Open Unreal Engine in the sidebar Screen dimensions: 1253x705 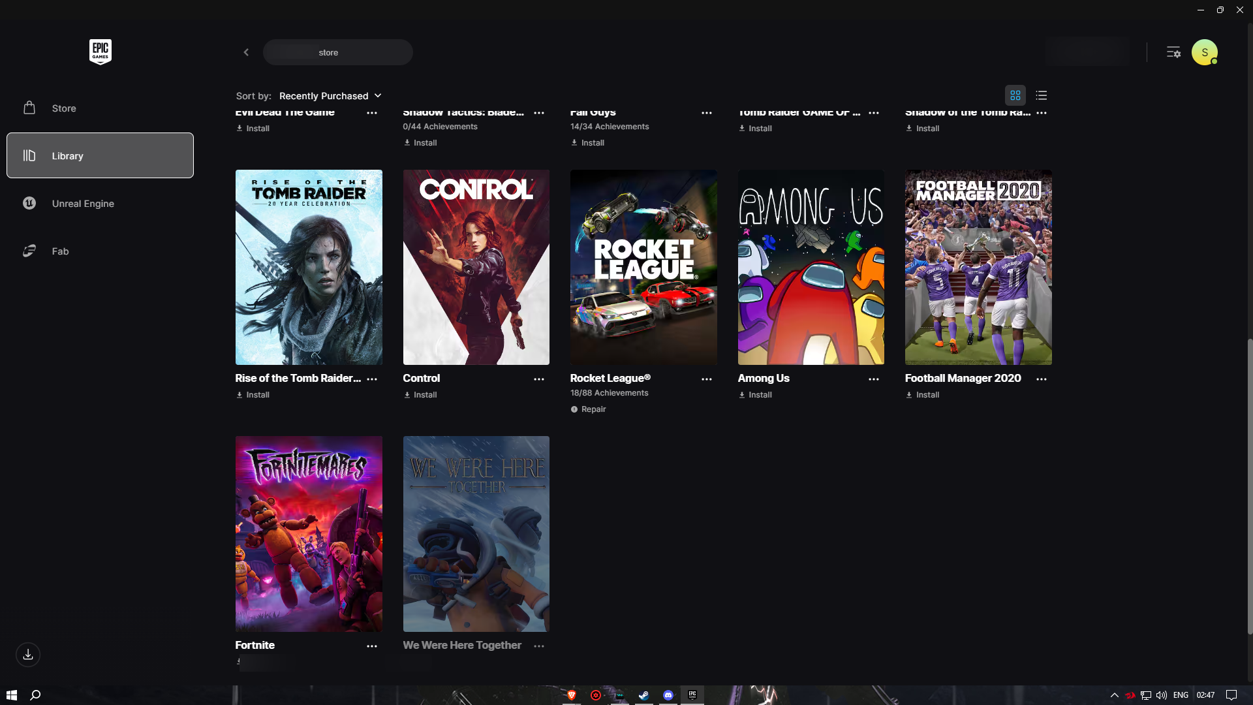coord(100,203)
